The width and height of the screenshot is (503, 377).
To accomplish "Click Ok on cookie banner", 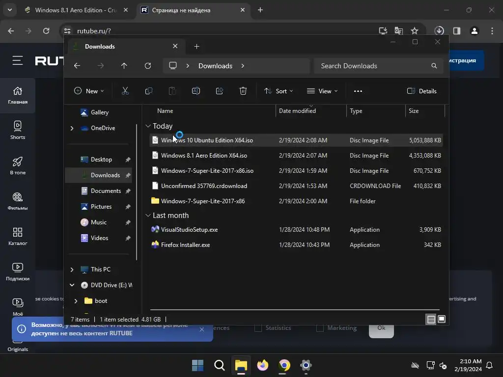I will (381, 329).
